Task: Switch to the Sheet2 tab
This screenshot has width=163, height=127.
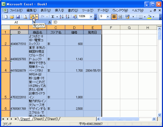Action: point(39,119)
